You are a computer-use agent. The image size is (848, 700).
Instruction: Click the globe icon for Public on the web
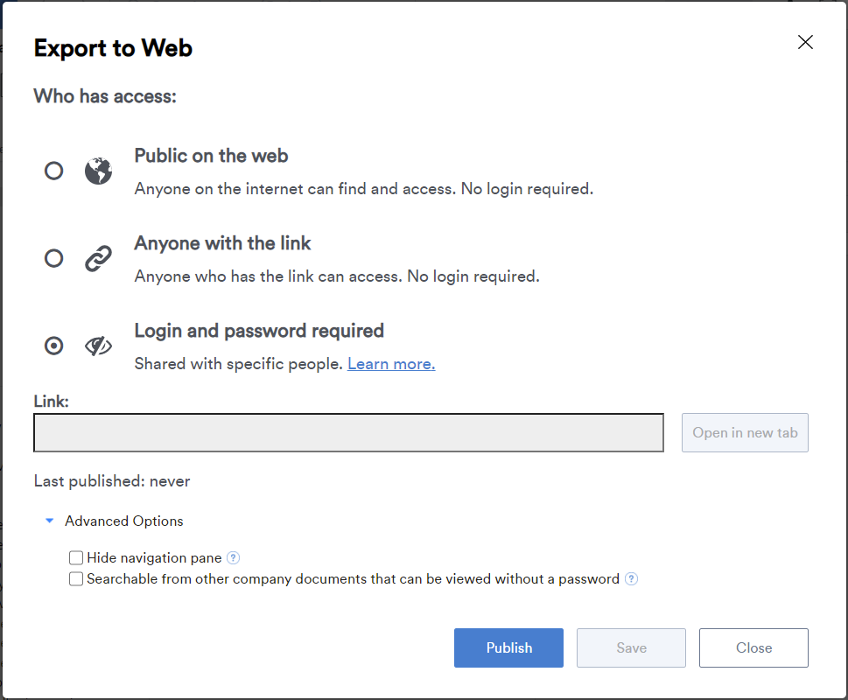(x=98, y=170)
